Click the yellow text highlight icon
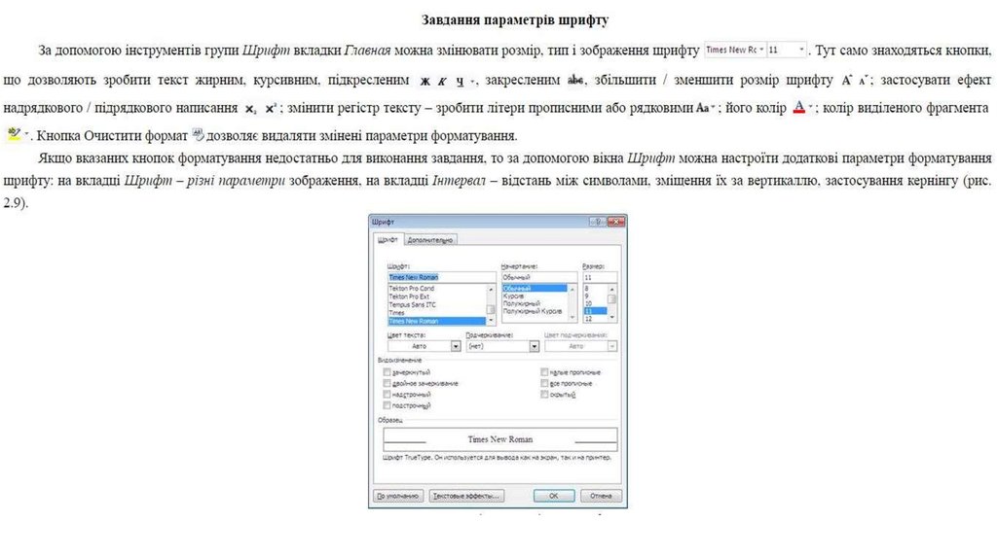 14,135
